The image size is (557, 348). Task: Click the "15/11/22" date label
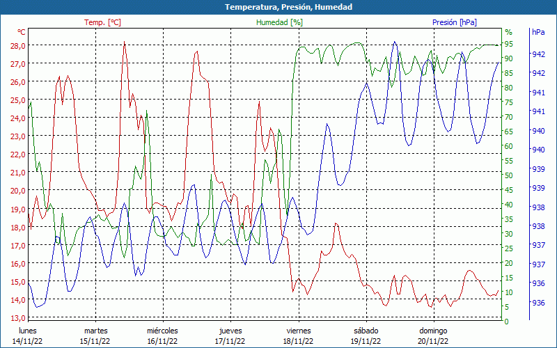point(95,341)
